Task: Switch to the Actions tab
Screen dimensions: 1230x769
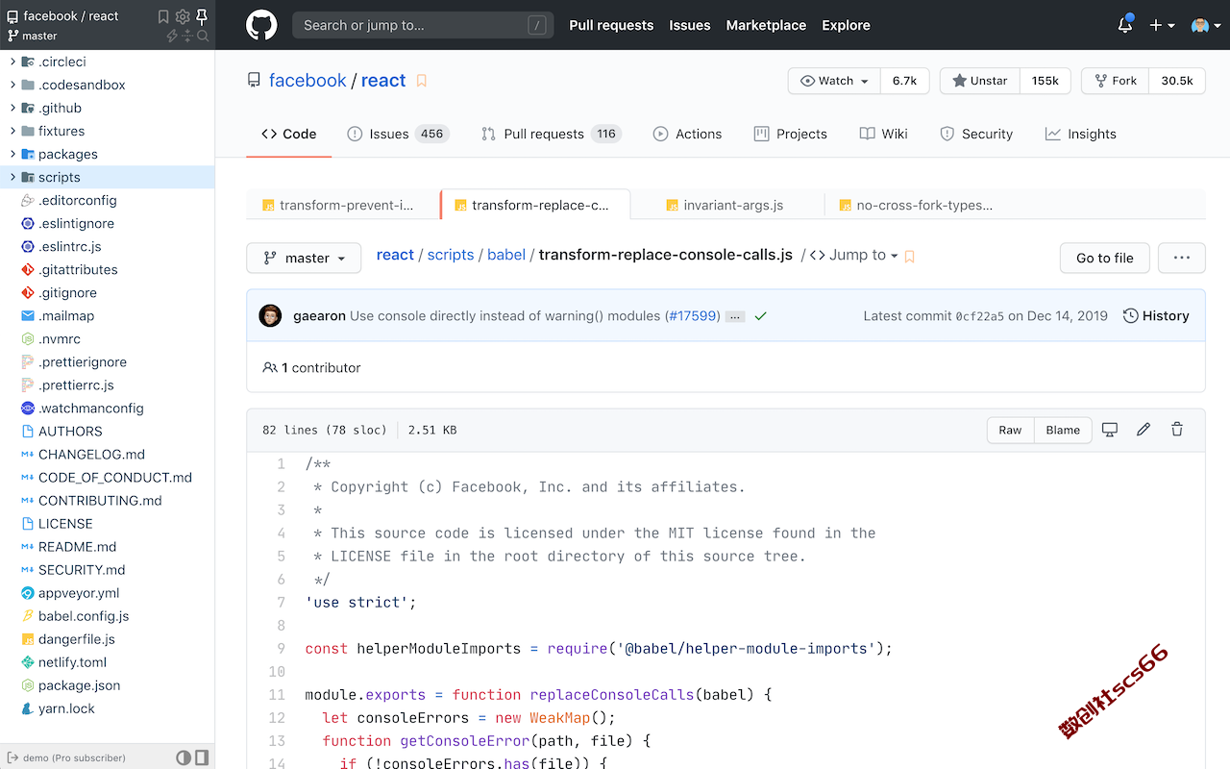Action: tap(687, 134)
